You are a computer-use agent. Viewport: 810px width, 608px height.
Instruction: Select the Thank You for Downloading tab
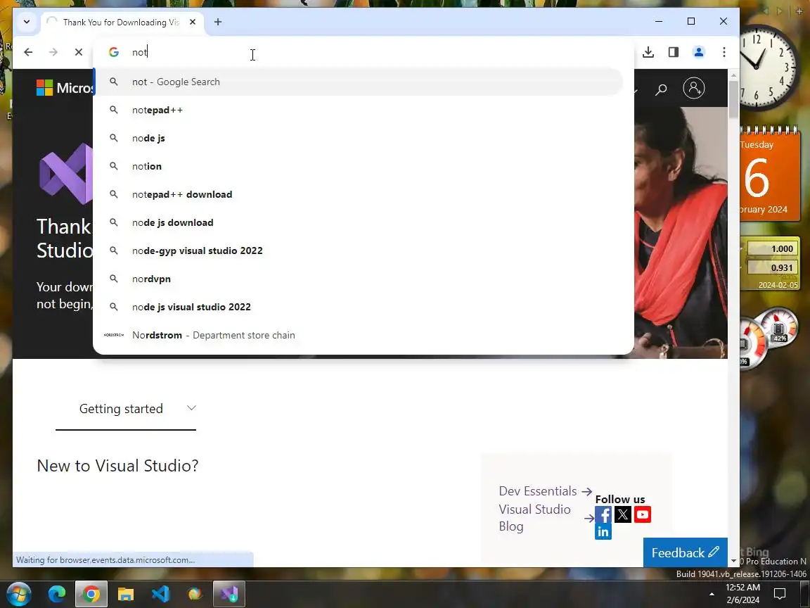point(121,23)
